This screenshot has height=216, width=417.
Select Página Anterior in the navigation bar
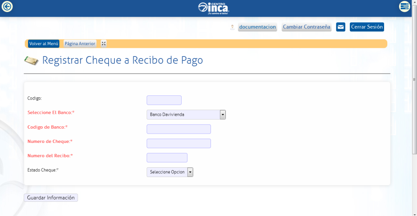(x=80, y=44)
